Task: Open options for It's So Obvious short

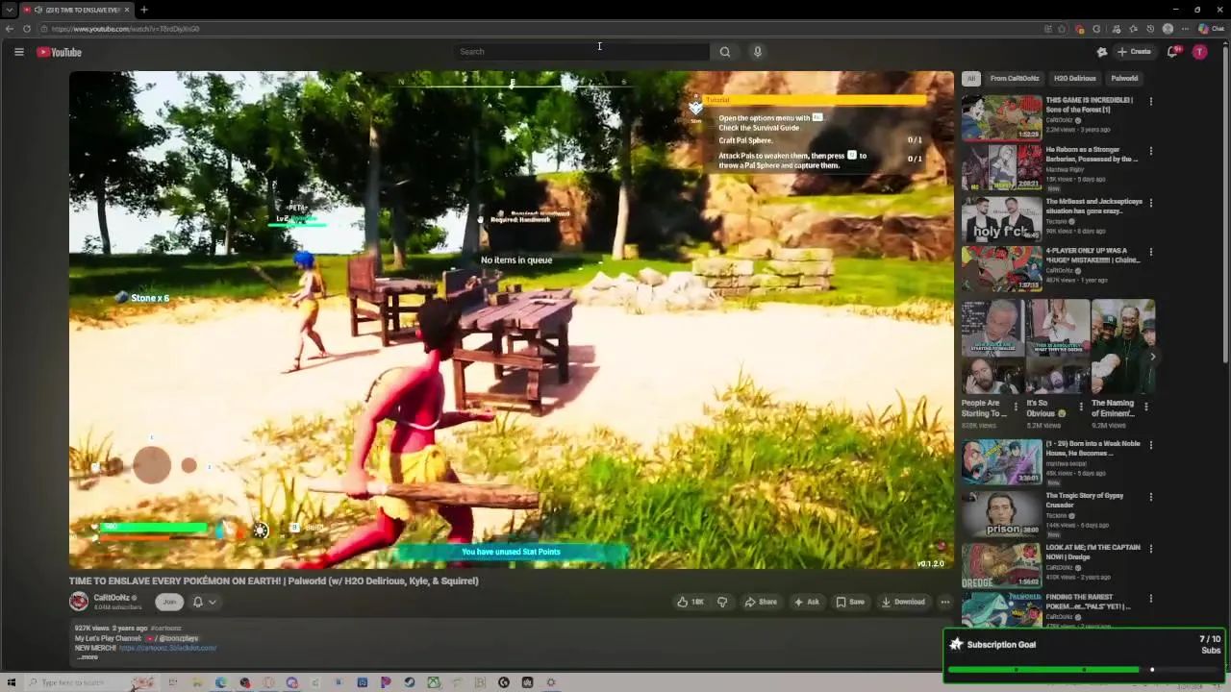Action: [x=1081, y=408]
